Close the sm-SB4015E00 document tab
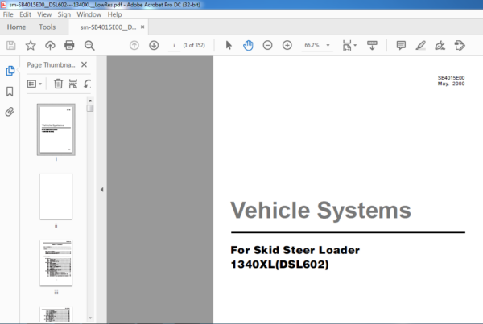 point(142,27)
